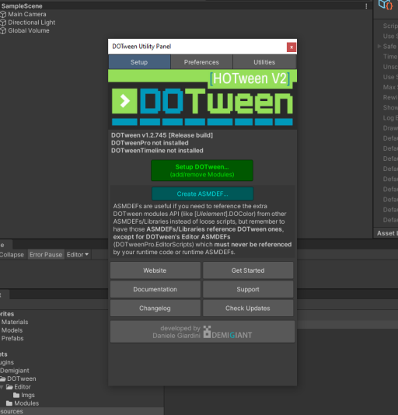This screenshot has height=415, width=398.
Task: Open the SampleScene three-dot options menu
Action: (x=366, y=6)
